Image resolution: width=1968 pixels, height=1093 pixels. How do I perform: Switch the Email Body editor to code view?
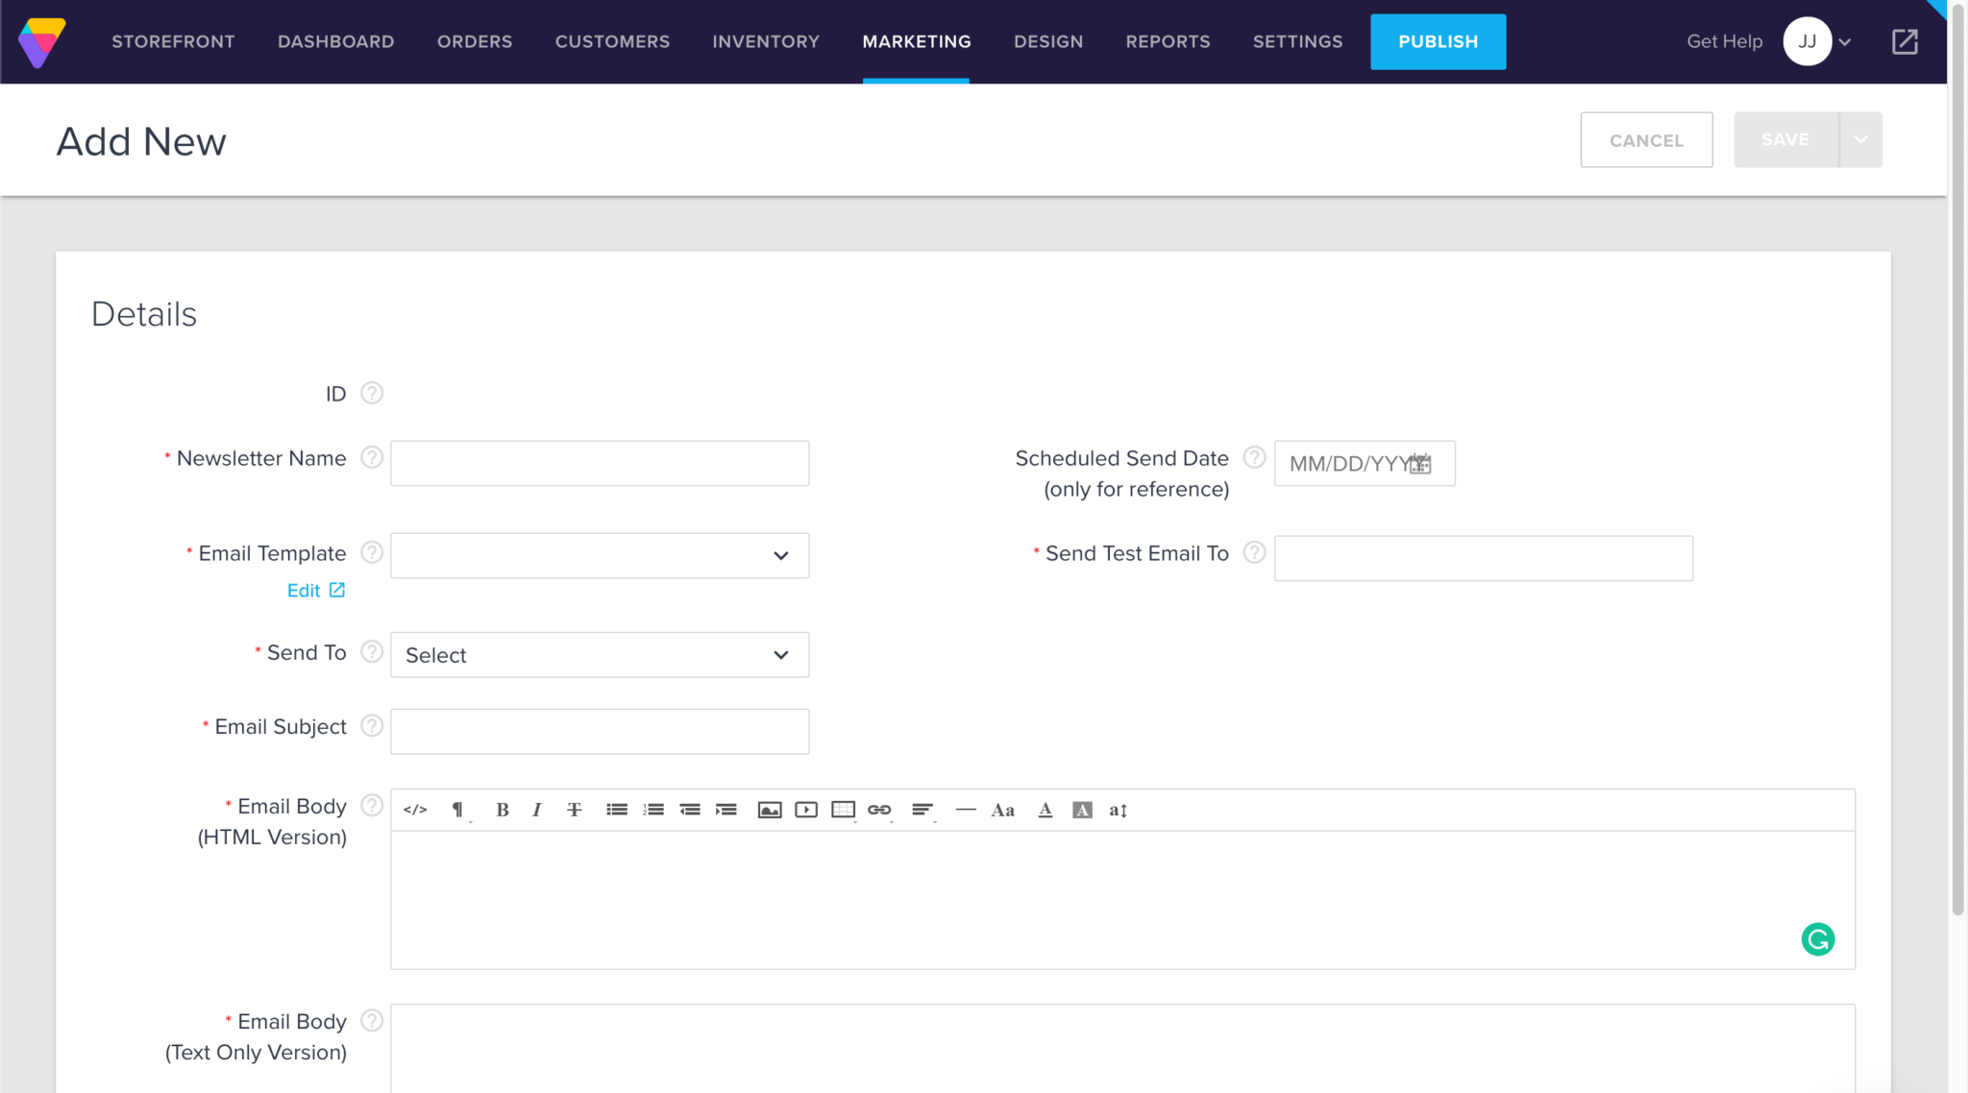tap(416, 810)
